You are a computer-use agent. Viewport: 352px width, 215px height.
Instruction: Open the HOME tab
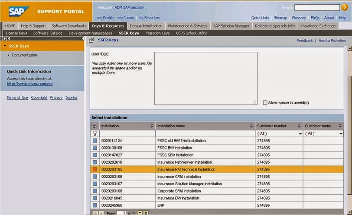click(x=10, y=26)
